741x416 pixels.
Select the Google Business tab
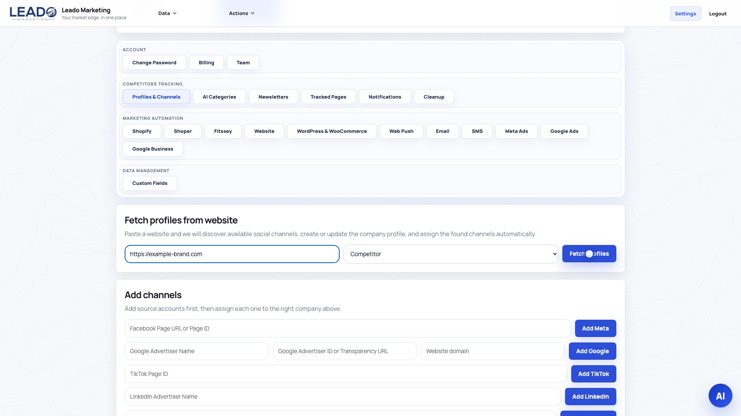[x=153, y=149]
